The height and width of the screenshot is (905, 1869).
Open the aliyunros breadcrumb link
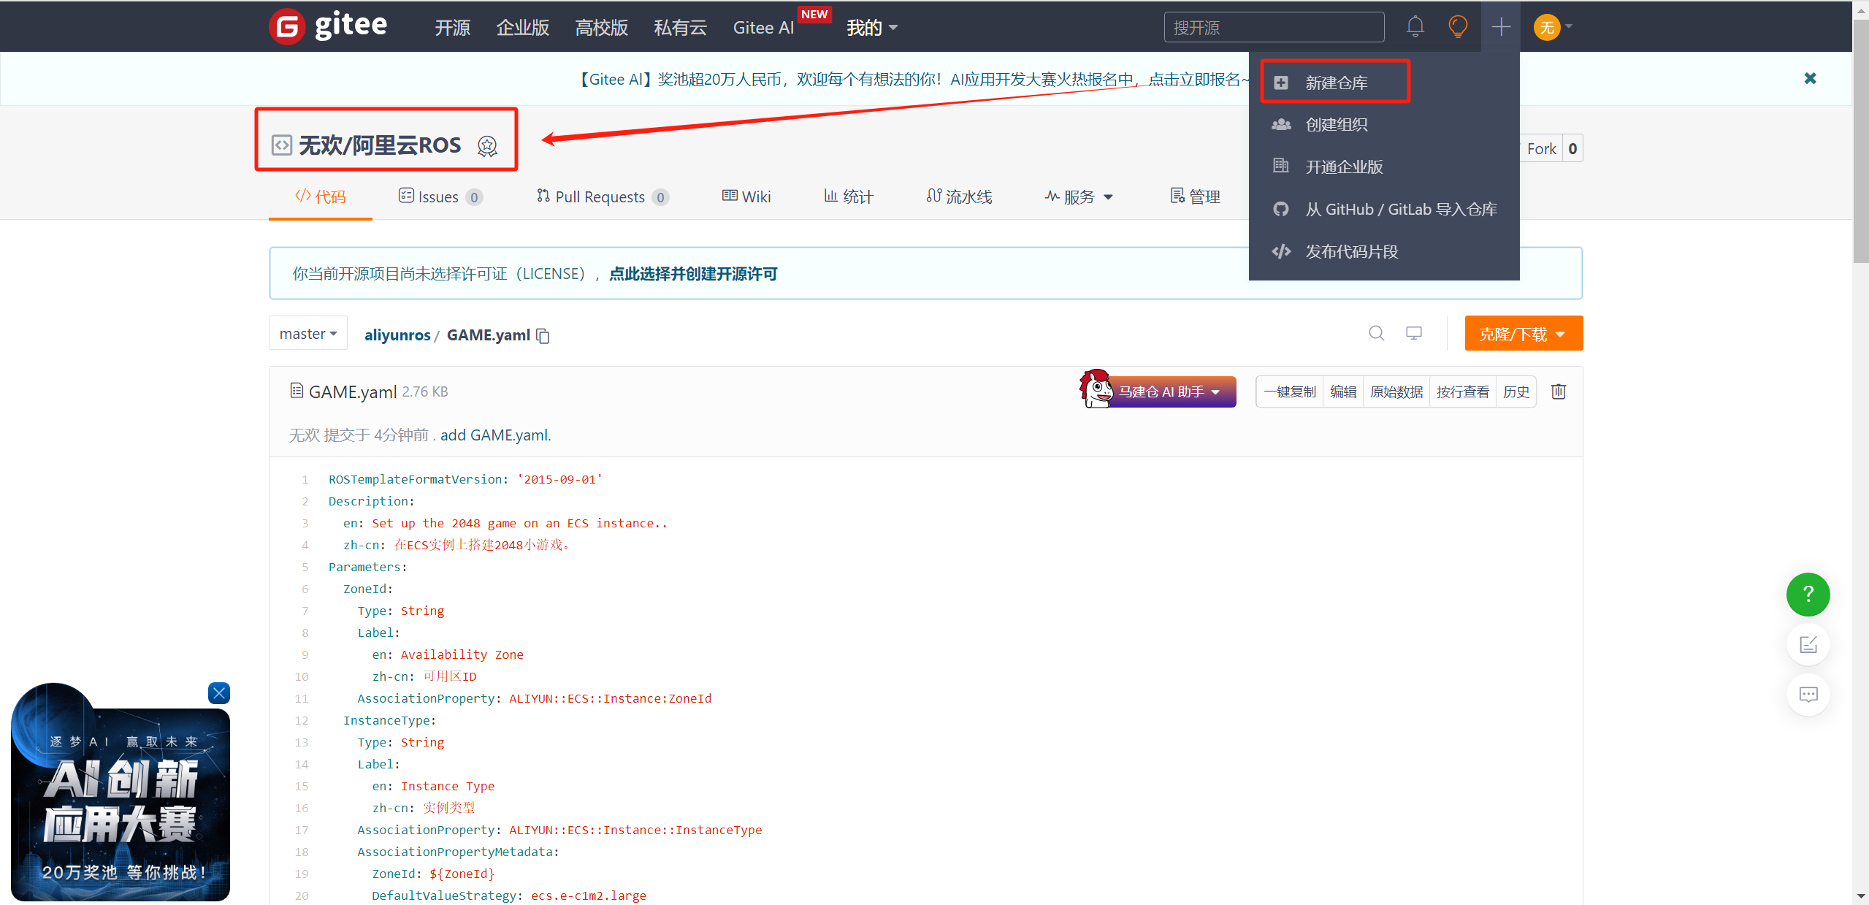coord(397,335)
